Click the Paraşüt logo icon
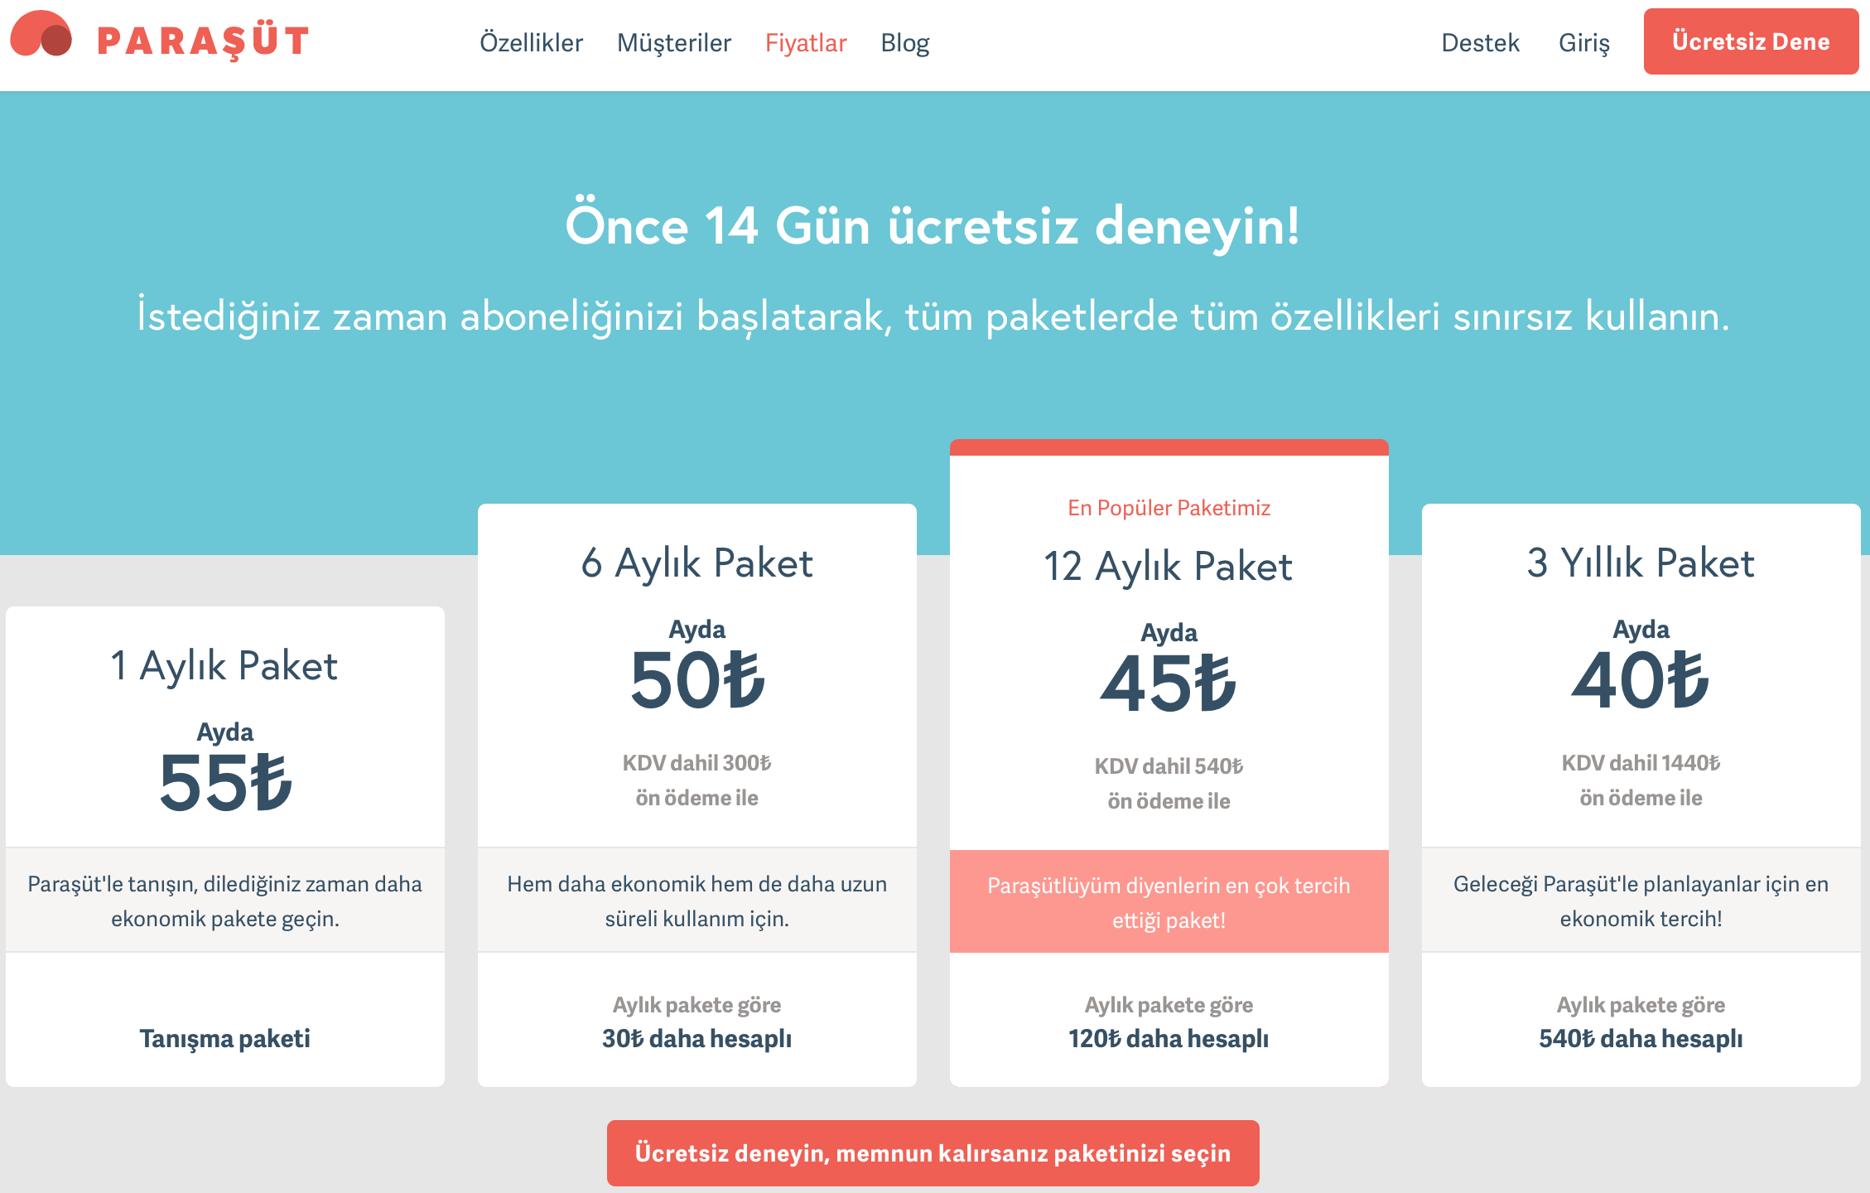 coord(41,34)
